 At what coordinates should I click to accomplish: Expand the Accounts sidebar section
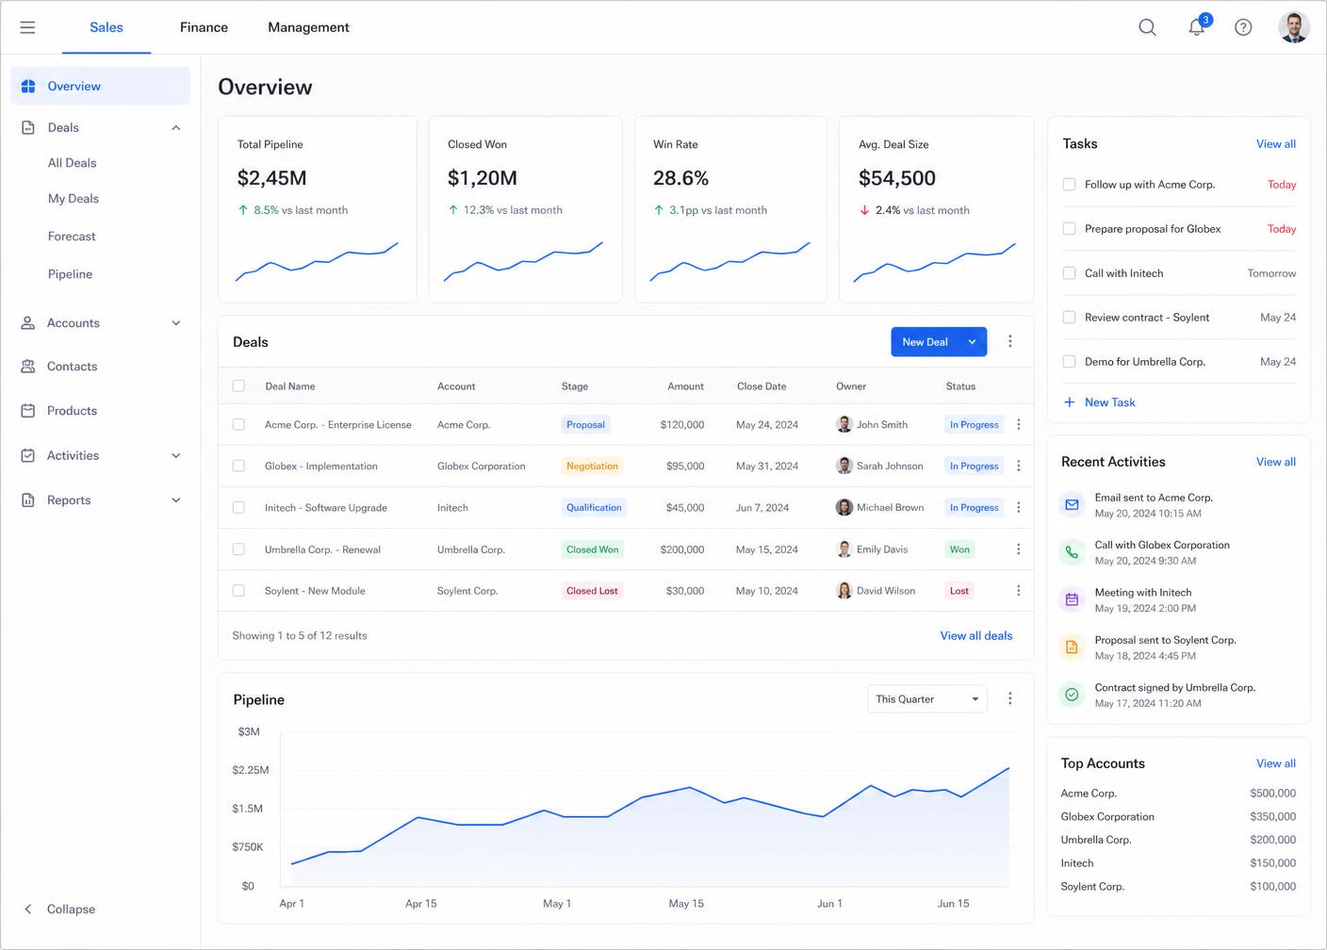(x=176, y=323)
